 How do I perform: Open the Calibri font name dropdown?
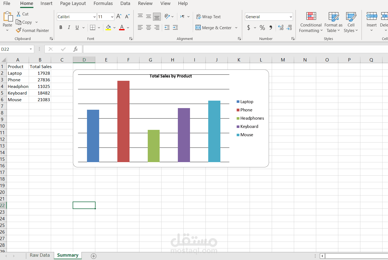[94, 17]
